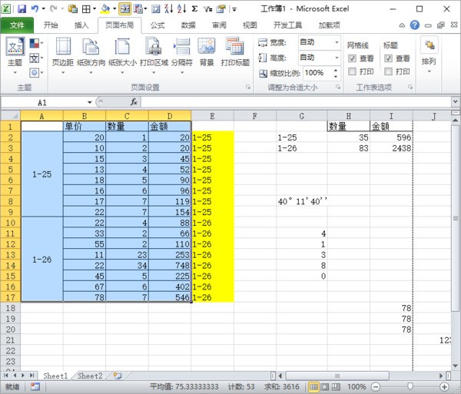Select row header 18
Image resolution: width=461 pixels, height=394 pixels.
11,308
